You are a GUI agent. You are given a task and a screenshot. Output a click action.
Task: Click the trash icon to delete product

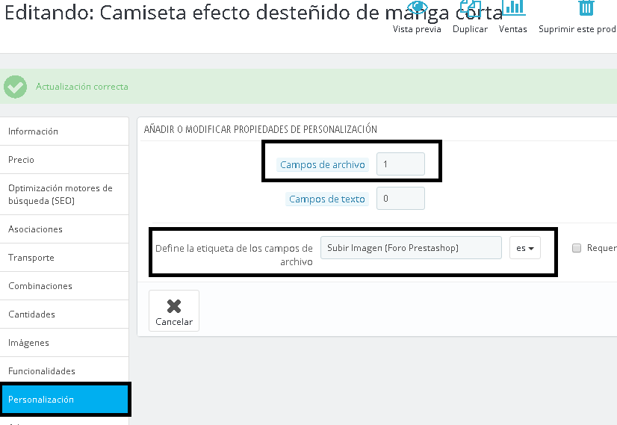tap(586, 8)
